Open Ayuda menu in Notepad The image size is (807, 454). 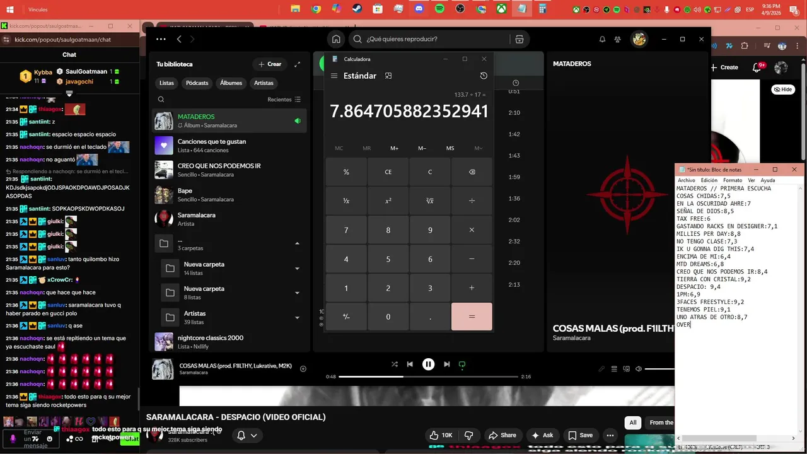click(767, 180)
